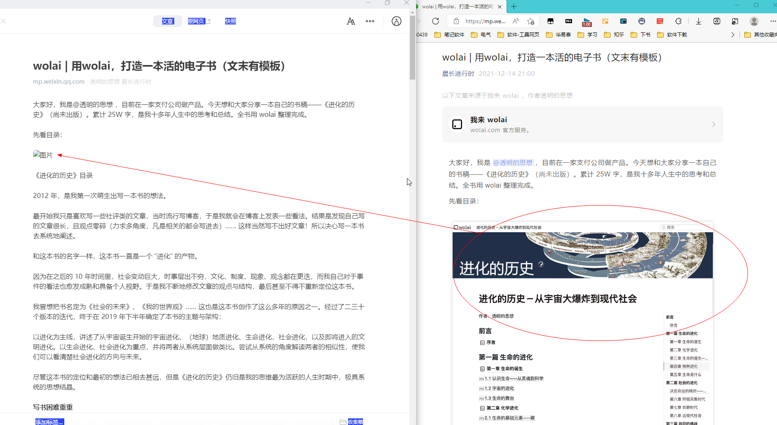
Task: Switch to the 文章 tab
Action: pyautogui.click(x=168, y=21)
